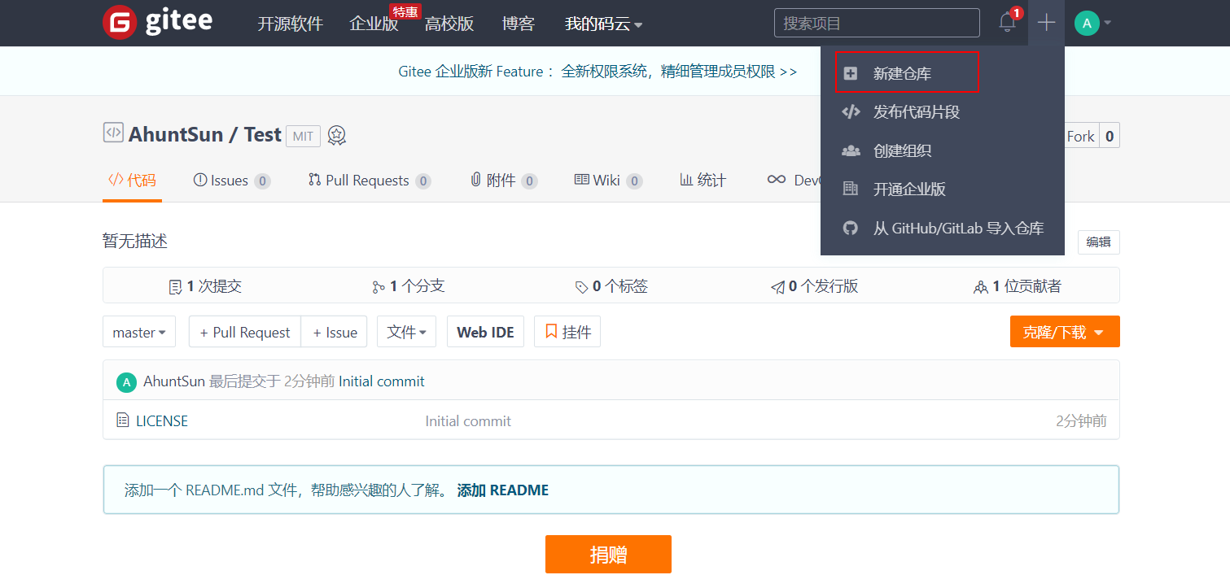Click the 暂无描述 description text
Screen dimensions: 1230x588
click(x=135, y=242)
